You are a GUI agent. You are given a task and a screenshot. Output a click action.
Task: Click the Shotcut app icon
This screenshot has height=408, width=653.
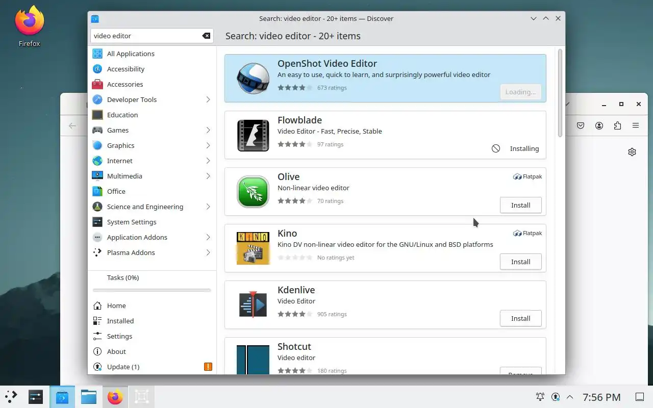pyautogui.click(x=253, y=360)
